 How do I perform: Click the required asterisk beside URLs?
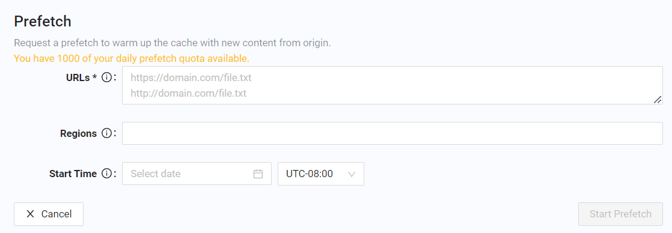pyautogui.click(x=94, y=77)
